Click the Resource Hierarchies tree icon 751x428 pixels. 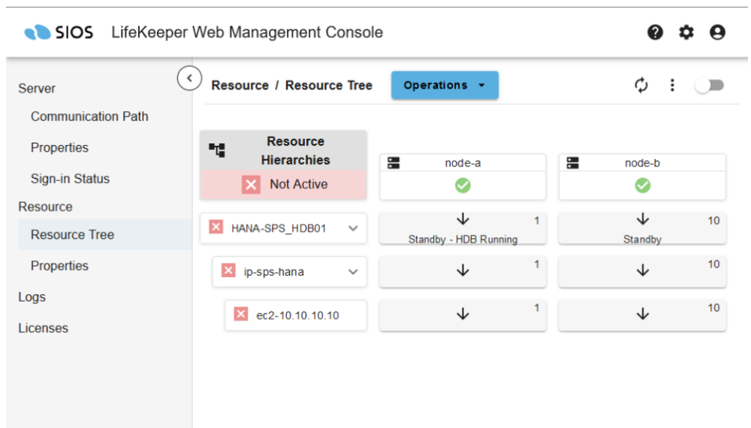point(217,150)
